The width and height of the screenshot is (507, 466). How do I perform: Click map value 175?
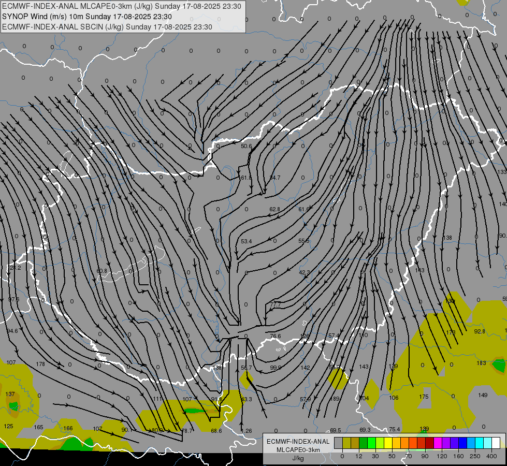point(424,397)
